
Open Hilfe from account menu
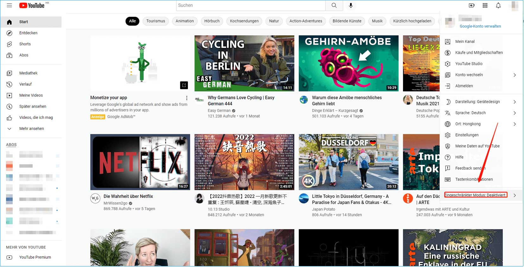tap(481, 157)
